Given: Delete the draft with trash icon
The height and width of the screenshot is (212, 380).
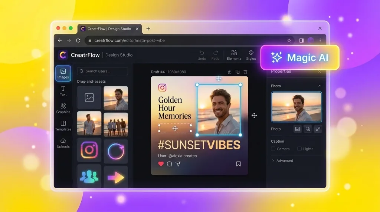Looking at the screenshot, I should pyautogui.click(x=245, y=72).
